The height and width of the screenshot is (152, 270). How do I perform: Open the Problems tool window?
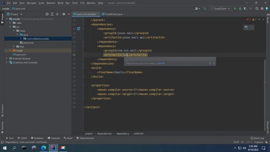click(37, 138)
